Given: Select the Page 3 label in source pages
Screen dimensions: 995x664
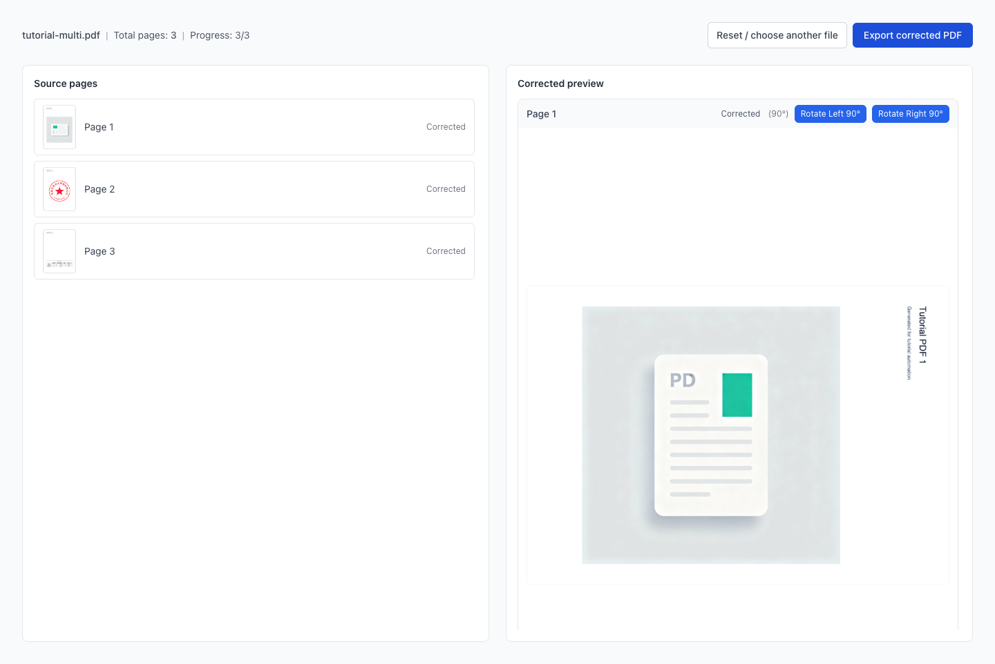Looking at the screenshot, I should pos(99,251).
